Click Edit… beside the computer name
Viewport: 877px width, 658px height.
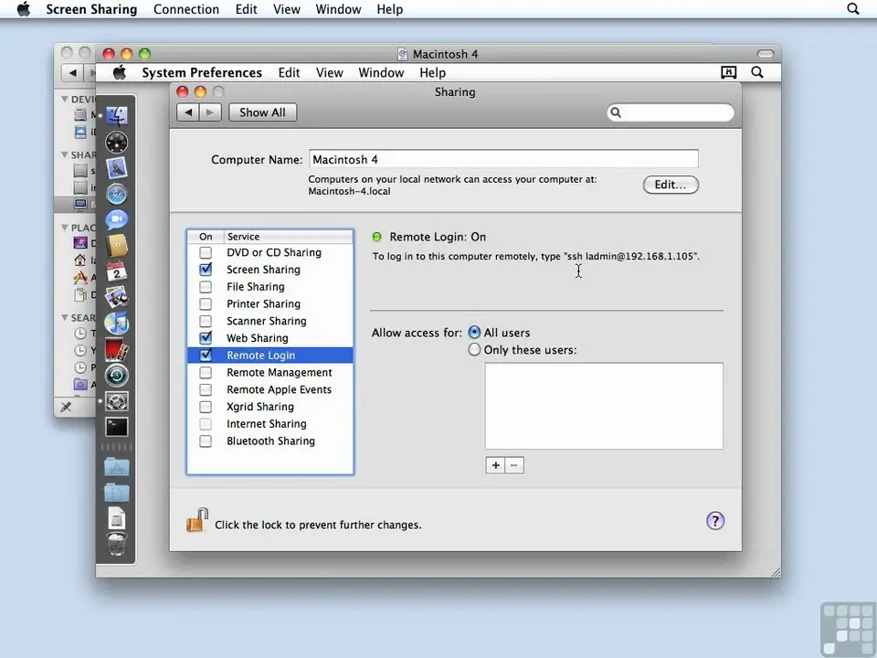(x=671, y=185)
